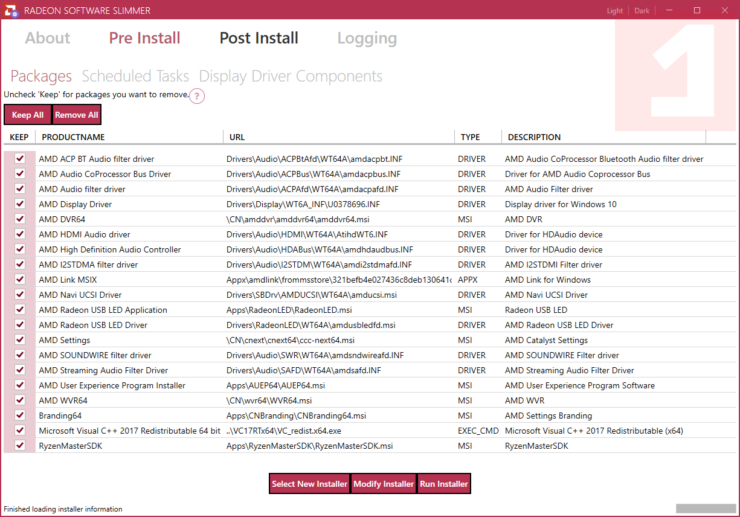Screen dimensions: 740x517
Task: Switch to the Logging tab
Action: (x=367, y=38)
